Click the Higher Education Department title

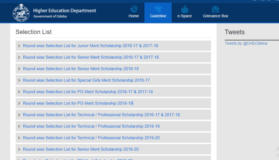[64, 11]
